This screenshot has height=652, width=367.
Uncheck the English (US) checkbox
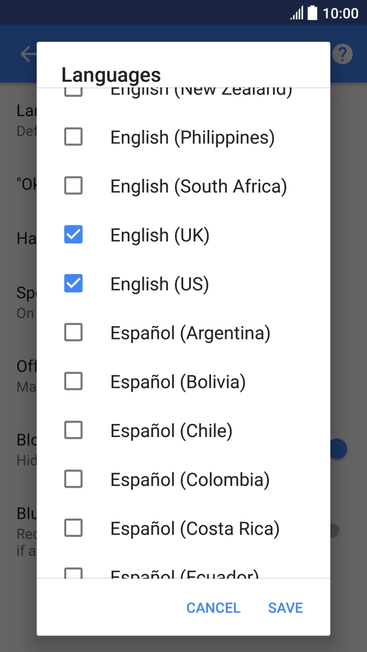click(x=73, y=283)
